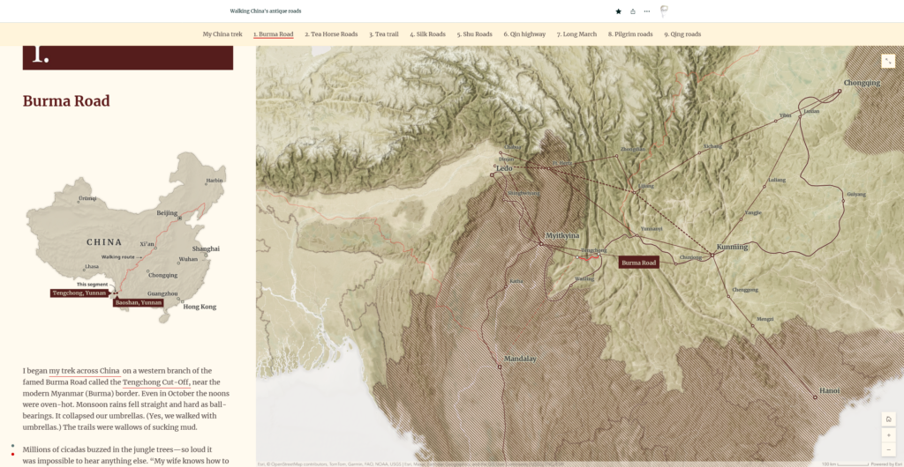Reset map to home extent

(x=888, y=419)
